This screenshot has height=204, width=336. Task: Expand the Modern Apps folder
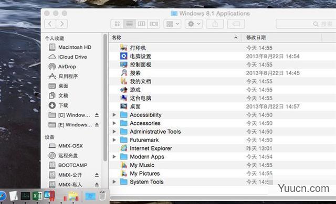114,157
